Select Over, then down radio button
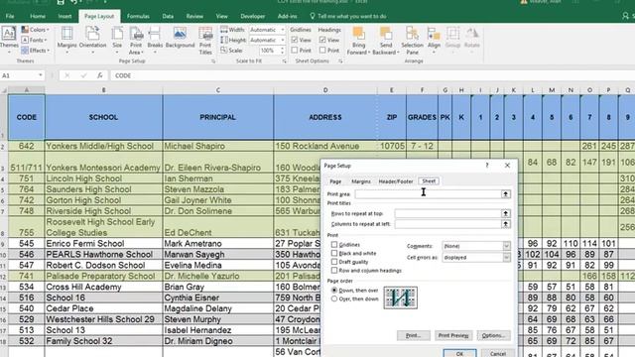This screenshot has height=357, width=635. coord(334,298)
